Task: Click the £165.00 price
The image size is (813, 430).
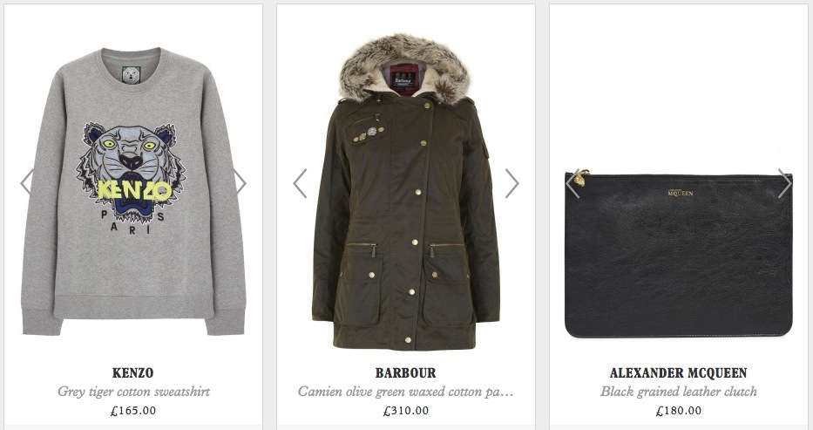Action: [133, 411]
